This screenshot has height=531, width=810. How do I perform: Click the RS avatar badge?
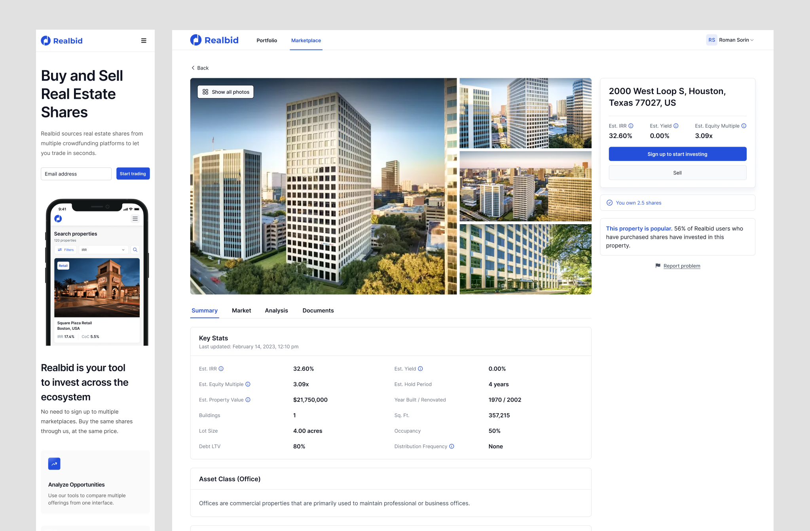[711, 40]
